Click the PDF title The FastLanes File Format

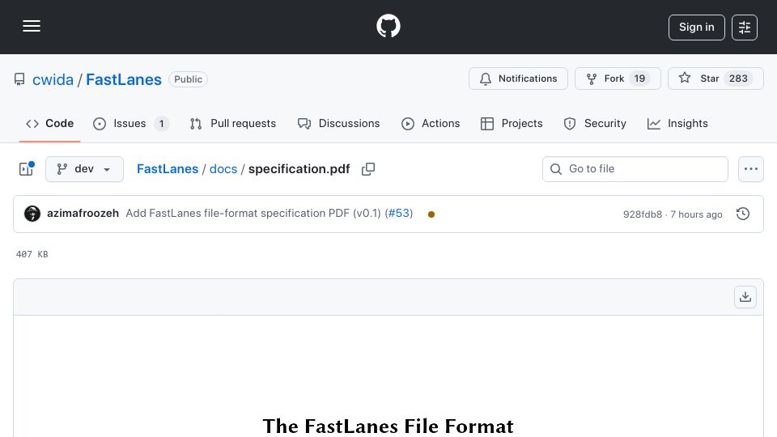pos(388,426)
